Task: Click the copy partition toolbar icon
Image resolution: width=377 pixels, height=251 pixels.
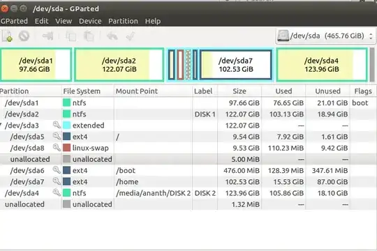Action: [x=71, y=36]
